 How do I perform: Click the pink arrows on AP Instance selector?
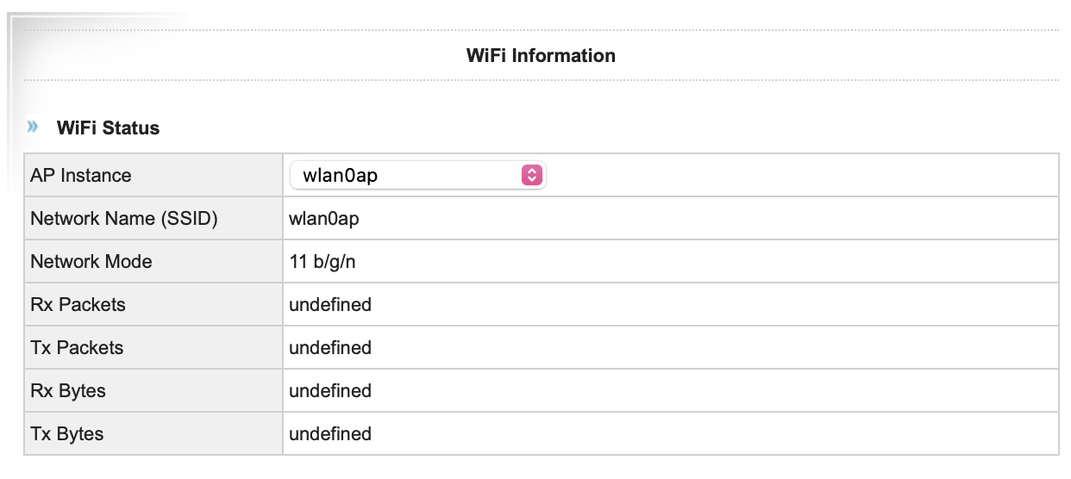pyautogui.click(x=532, y=176)
